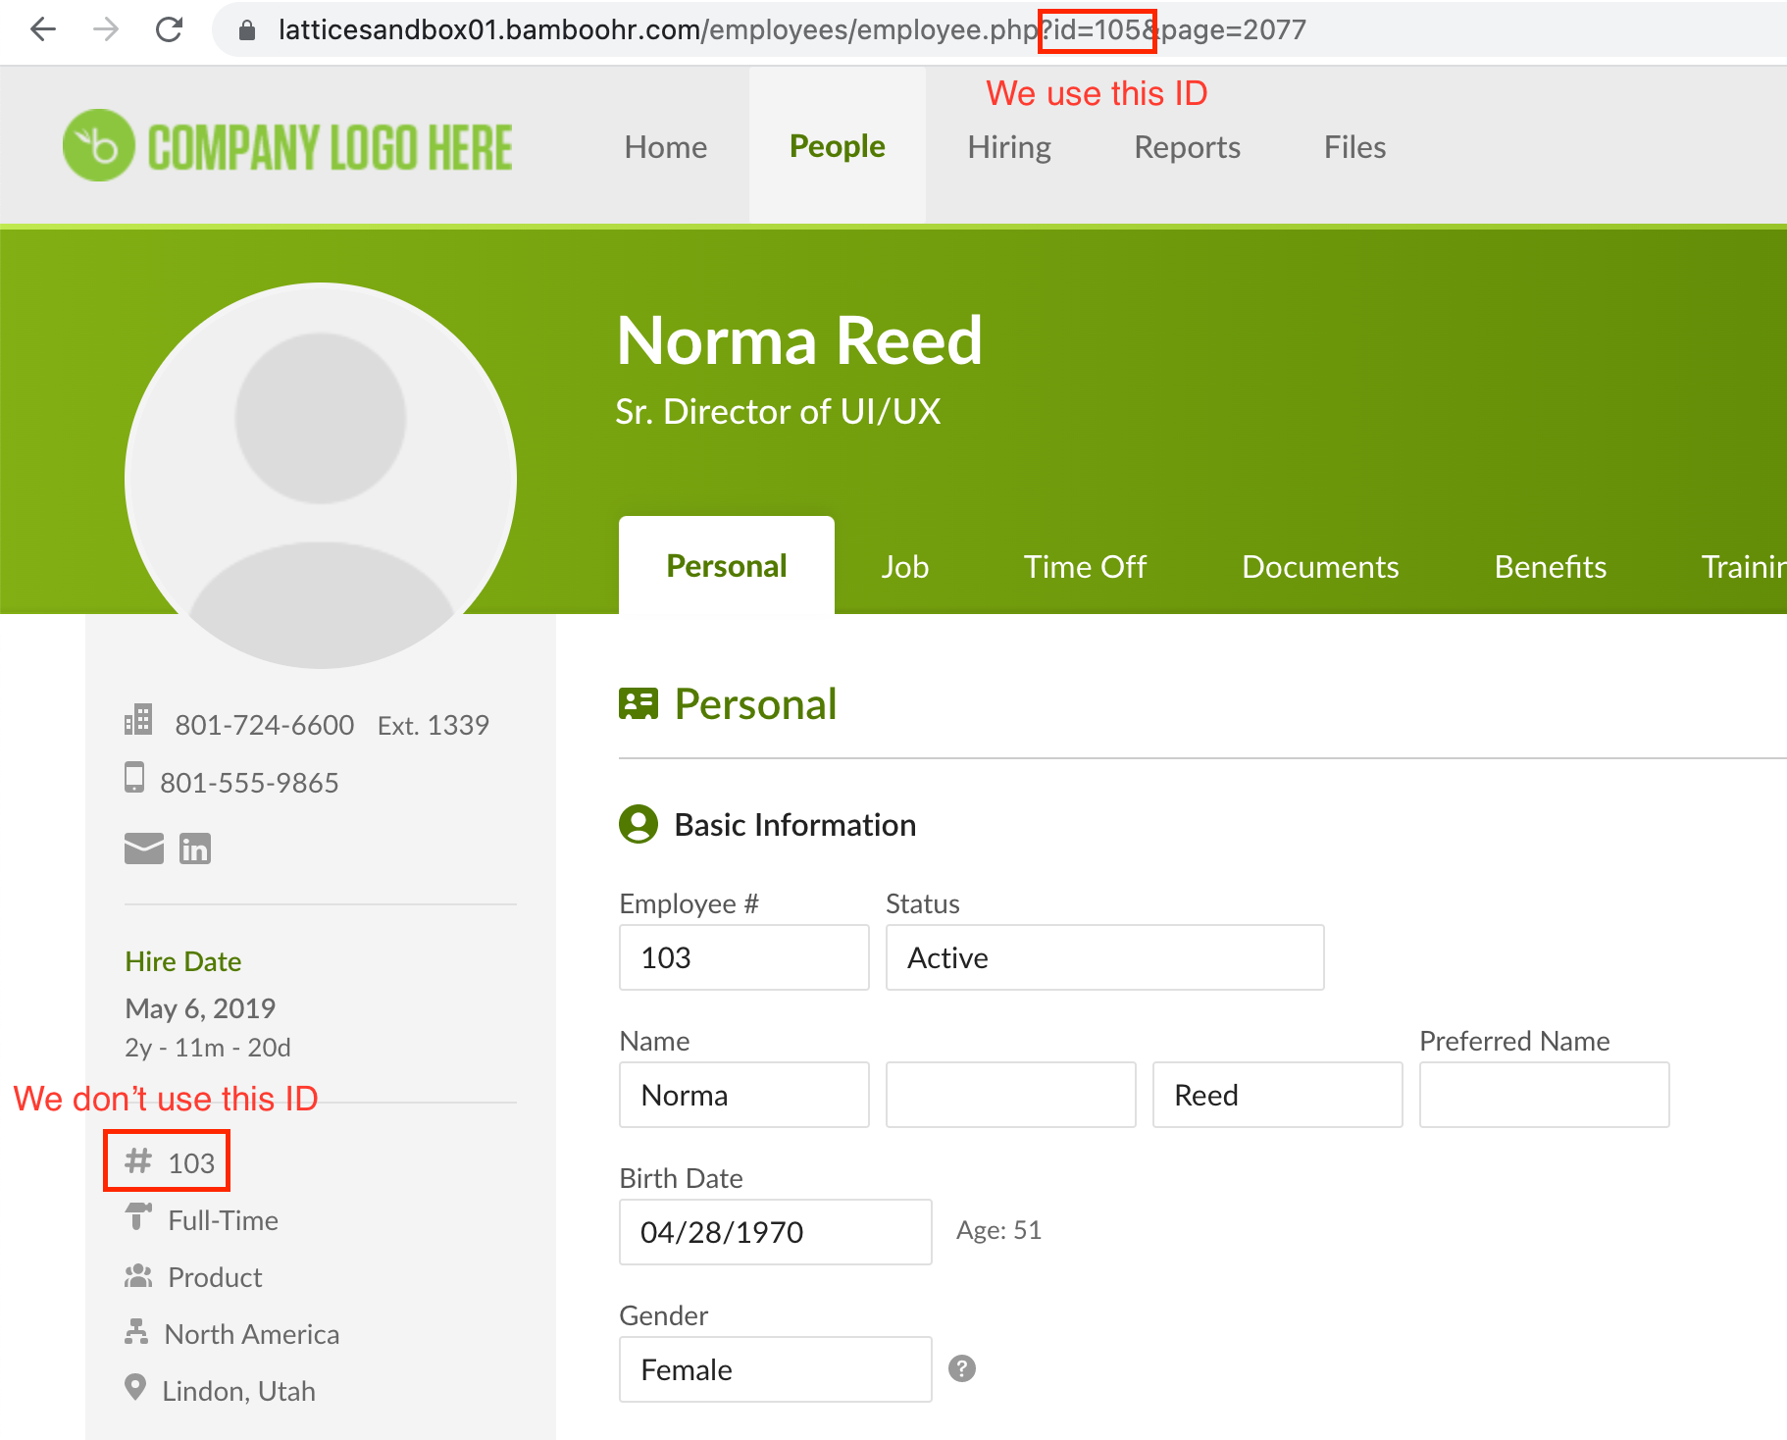1787x1440 pixels.
Task: Click the office building phone icon
Action: pos(137,722)
